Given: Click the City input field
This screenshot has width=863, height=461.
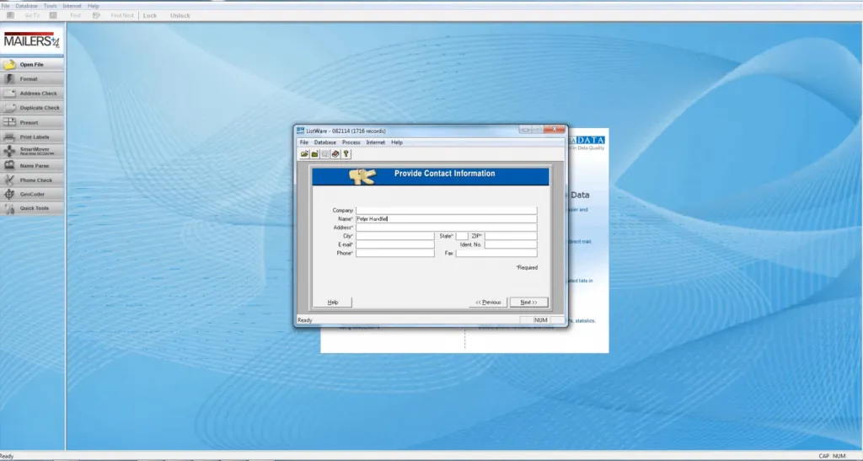Looking at the screenshot, I should 395,236.
